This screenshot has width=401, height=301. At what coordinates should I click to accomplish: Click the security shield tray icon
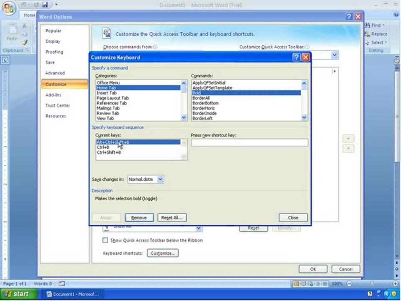[394, 294]
